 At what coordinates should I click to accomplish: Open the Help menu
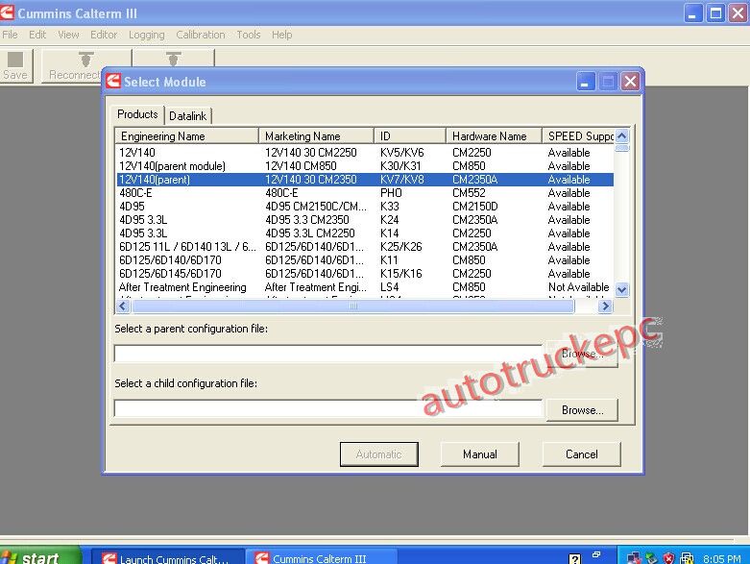[281, 35]
